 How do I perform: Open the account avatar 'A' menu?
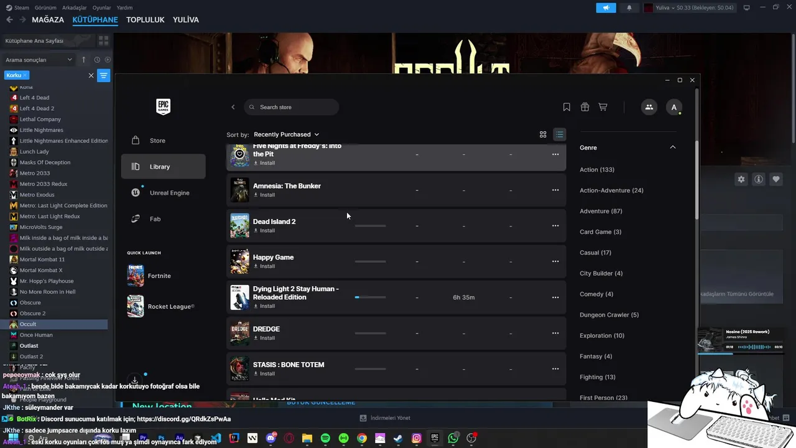point(673,107)
